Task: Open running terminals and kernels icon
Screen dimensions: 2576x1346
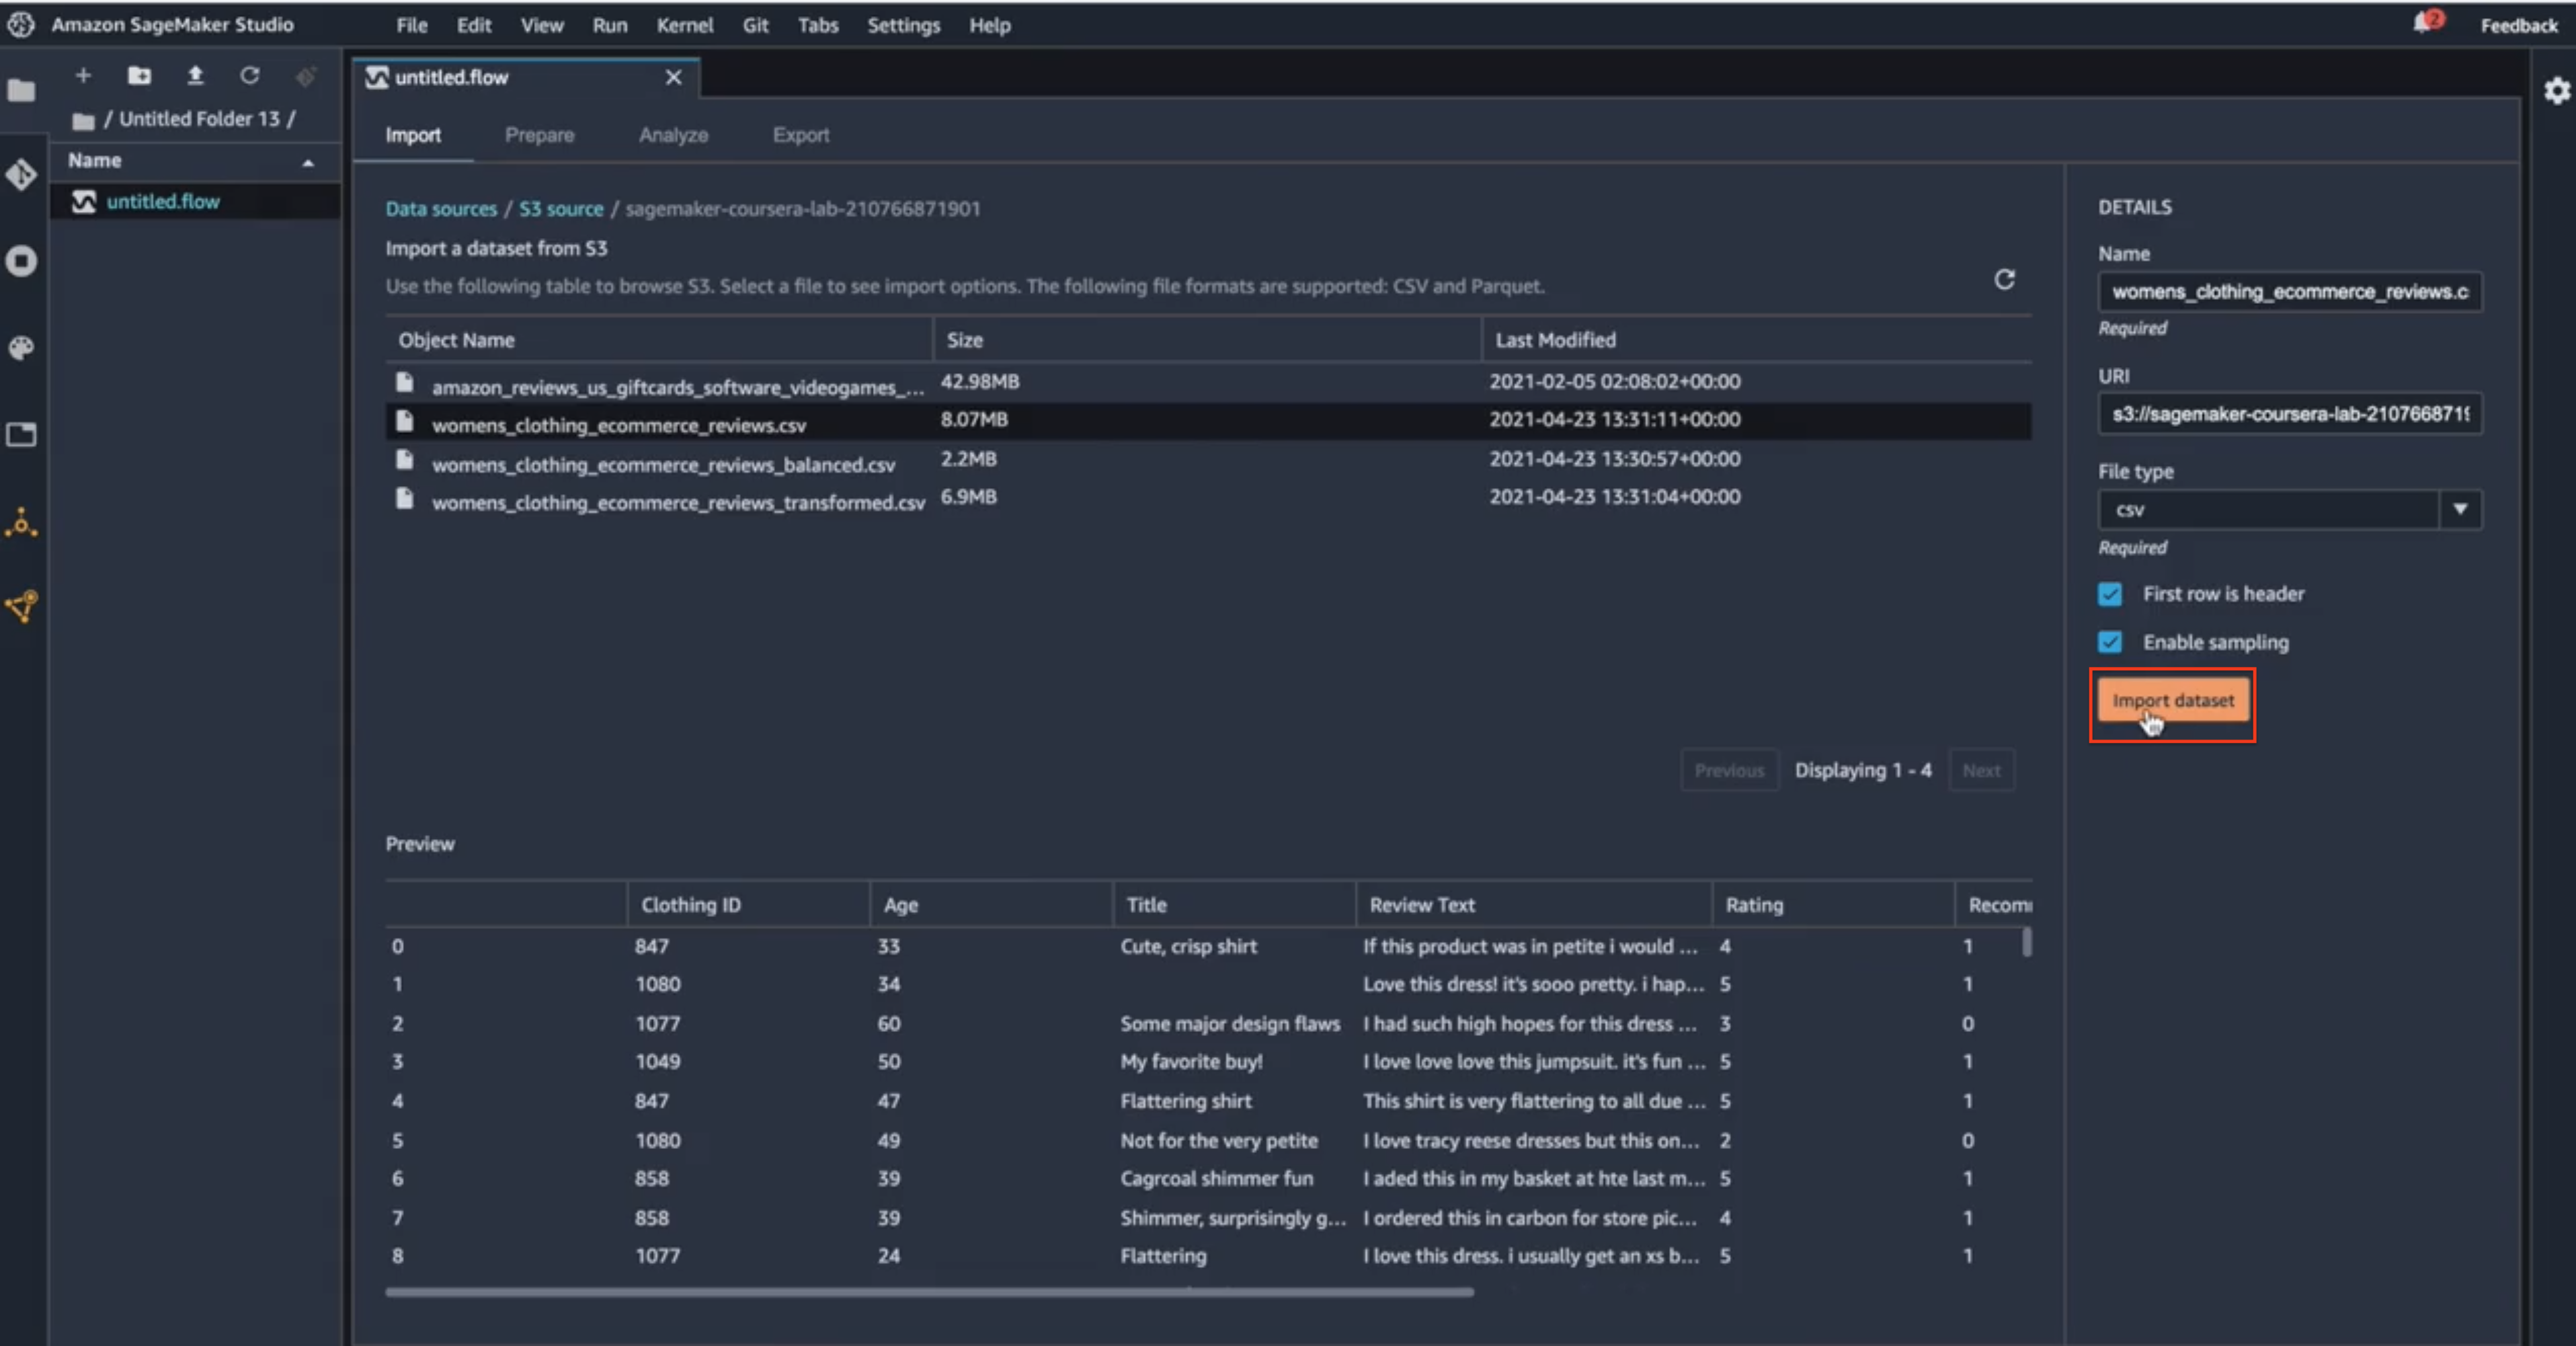Action: click(x=21, y=261)
